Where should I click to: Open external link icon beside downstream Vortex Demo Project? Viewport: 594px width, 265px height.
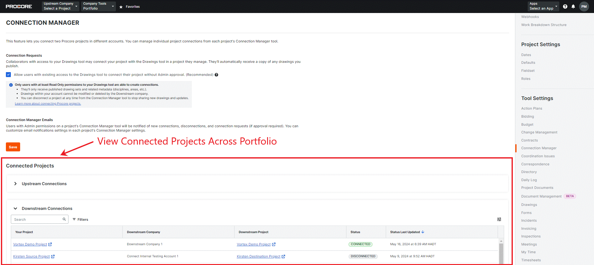[x=274, y=244]
